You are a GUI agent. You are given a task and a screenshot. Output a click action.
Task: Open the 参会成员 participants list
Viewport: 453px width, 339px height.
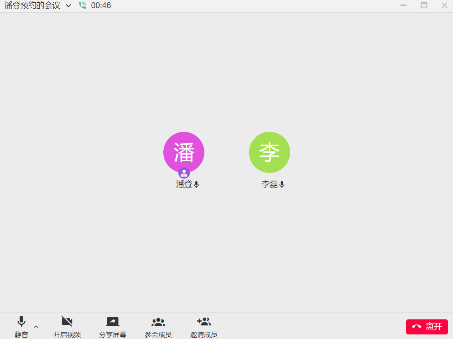click(x=158, y=326)
